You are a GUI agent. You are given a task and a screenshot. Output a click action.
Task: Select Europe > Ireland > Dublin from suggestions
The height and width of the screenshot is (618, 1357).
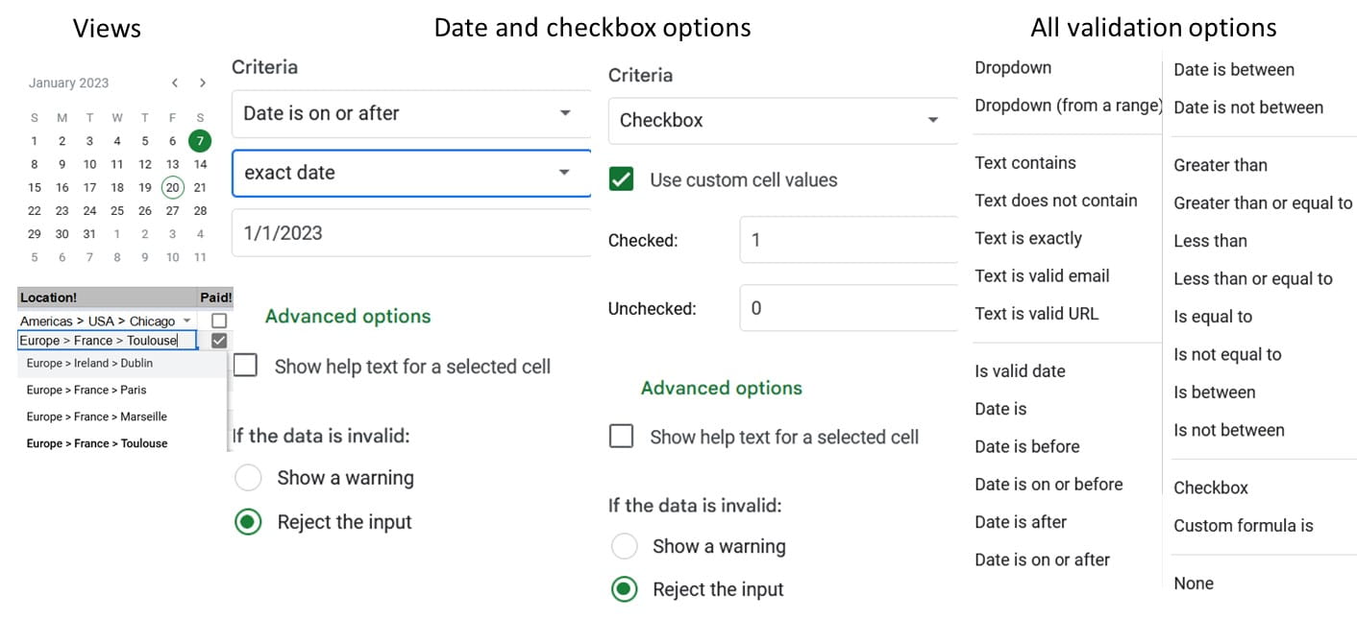coord(89,363)
